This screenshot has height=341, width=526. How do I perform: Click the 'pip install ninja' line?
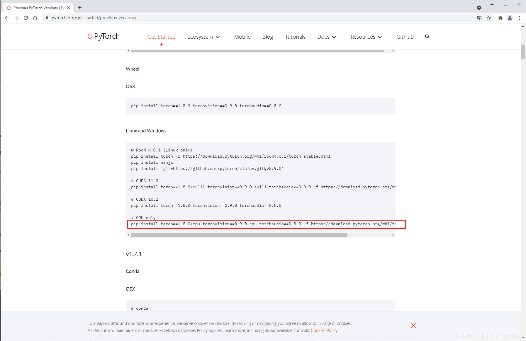point(152,162)
